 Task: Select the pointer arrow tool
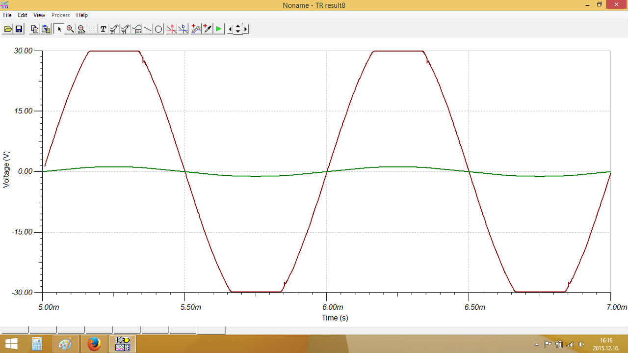pyautogui.click(x=59, y=29)
